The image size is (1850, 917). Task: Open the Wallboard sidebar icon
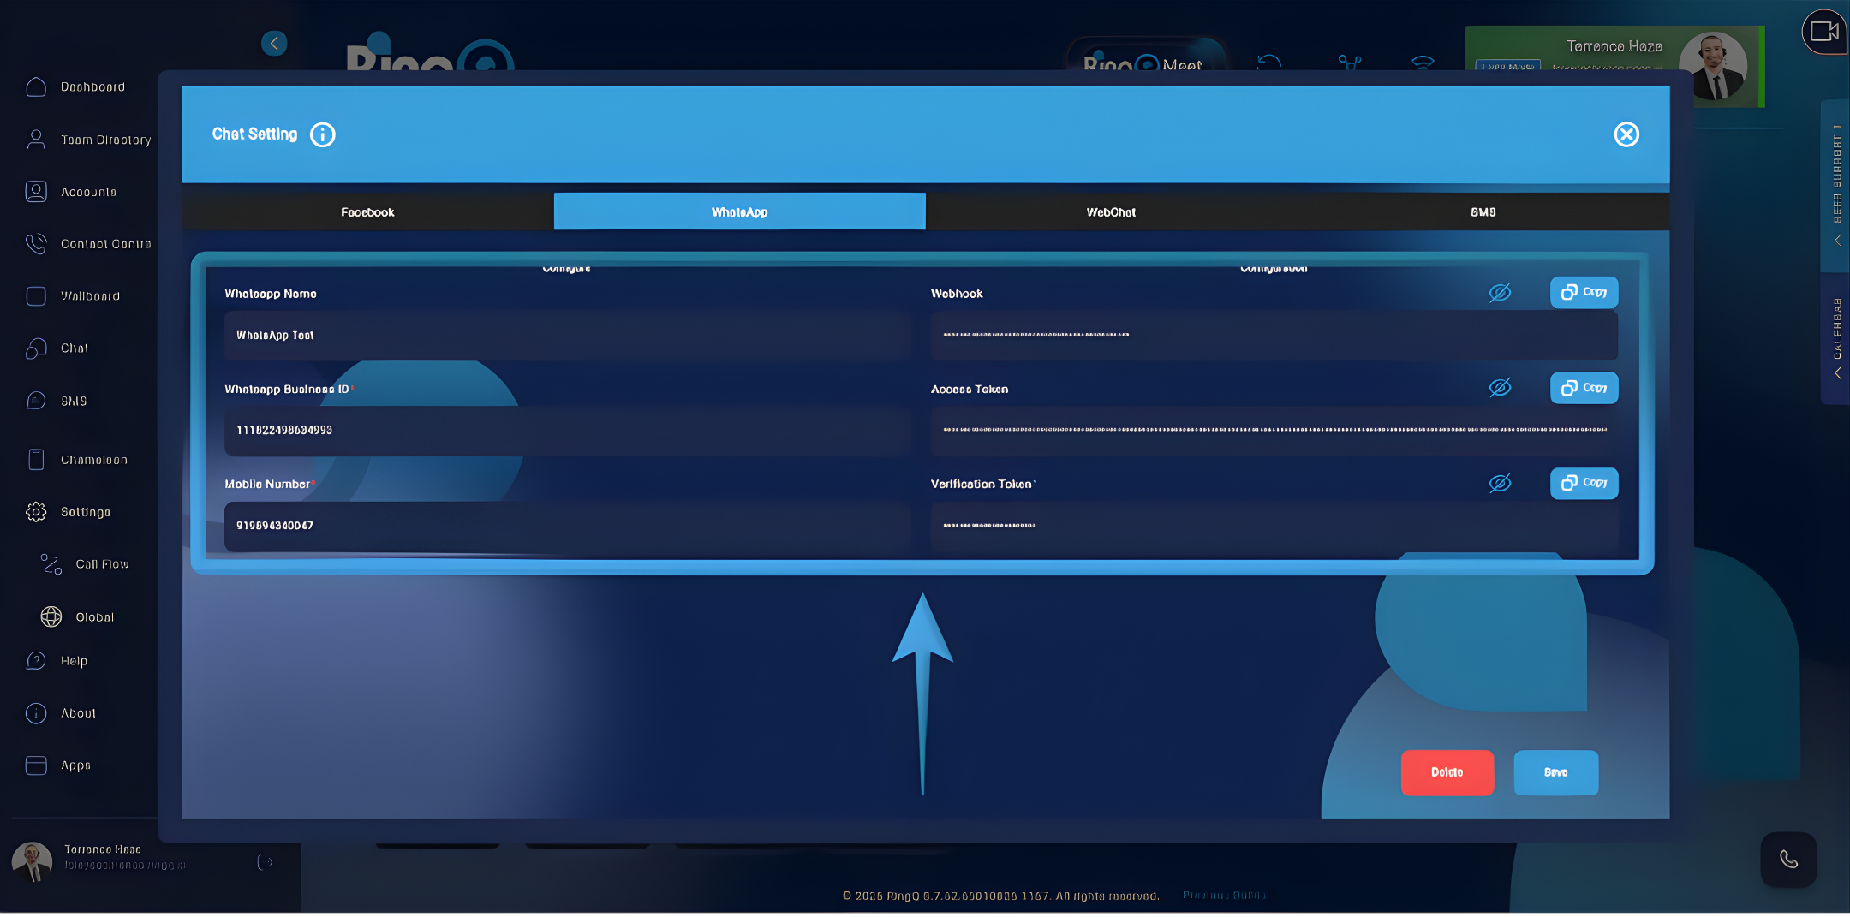pyautogui.click(x=36, y=296)
